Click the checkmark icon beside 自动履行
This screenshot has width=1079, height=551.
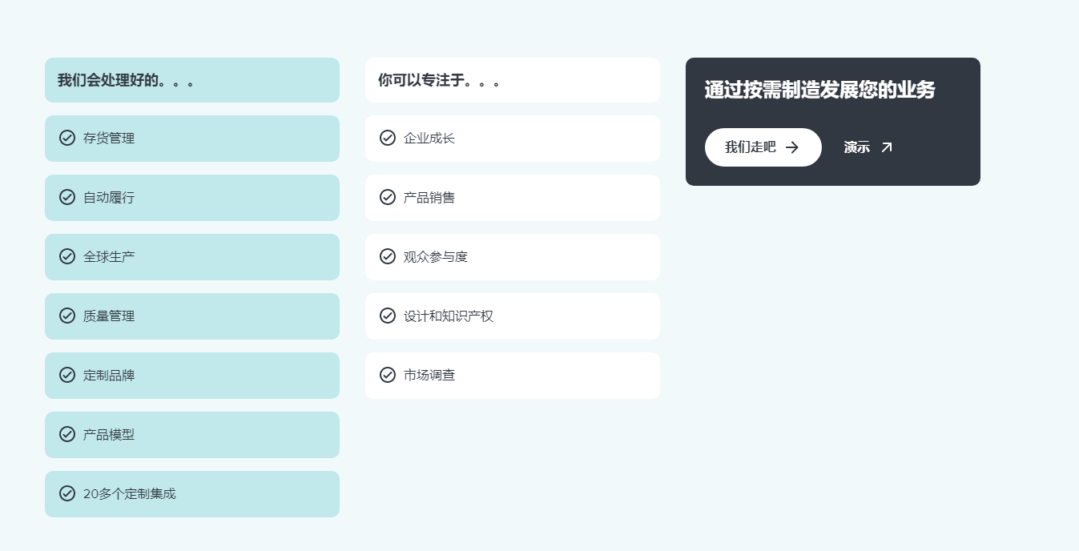tap(67, 197)
